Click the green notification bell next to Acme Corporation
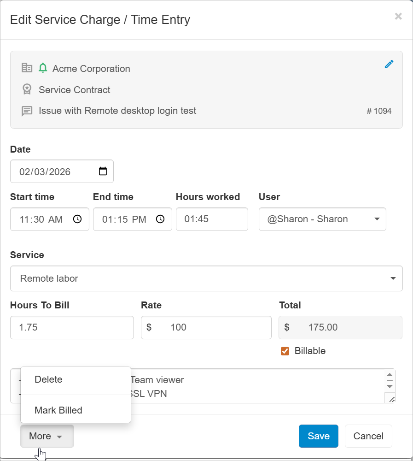The height and width of the screenshot is (461, 413). [x=43, y=67]
